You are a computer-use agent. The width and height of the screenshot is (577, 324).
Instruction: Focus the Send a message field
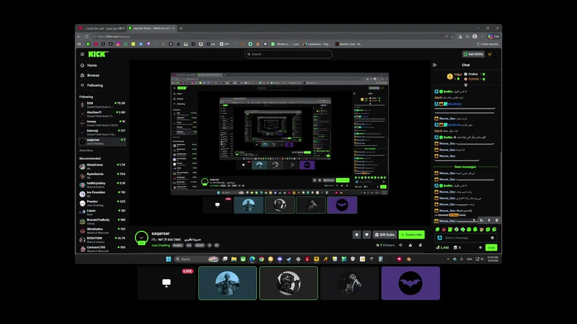pyautogui.click(x=467, y=238)
